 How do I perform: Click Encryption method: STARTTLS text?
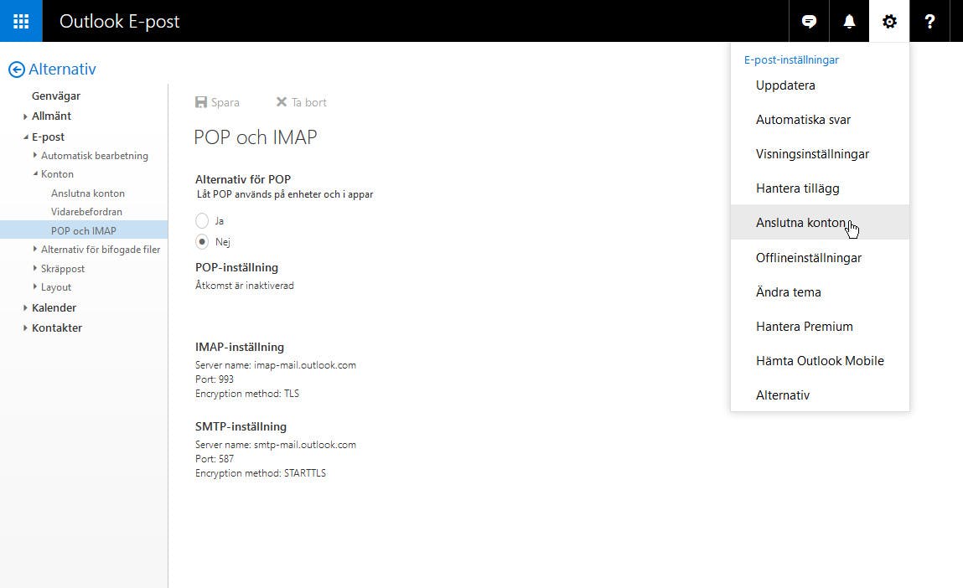(x=261, y=473)
